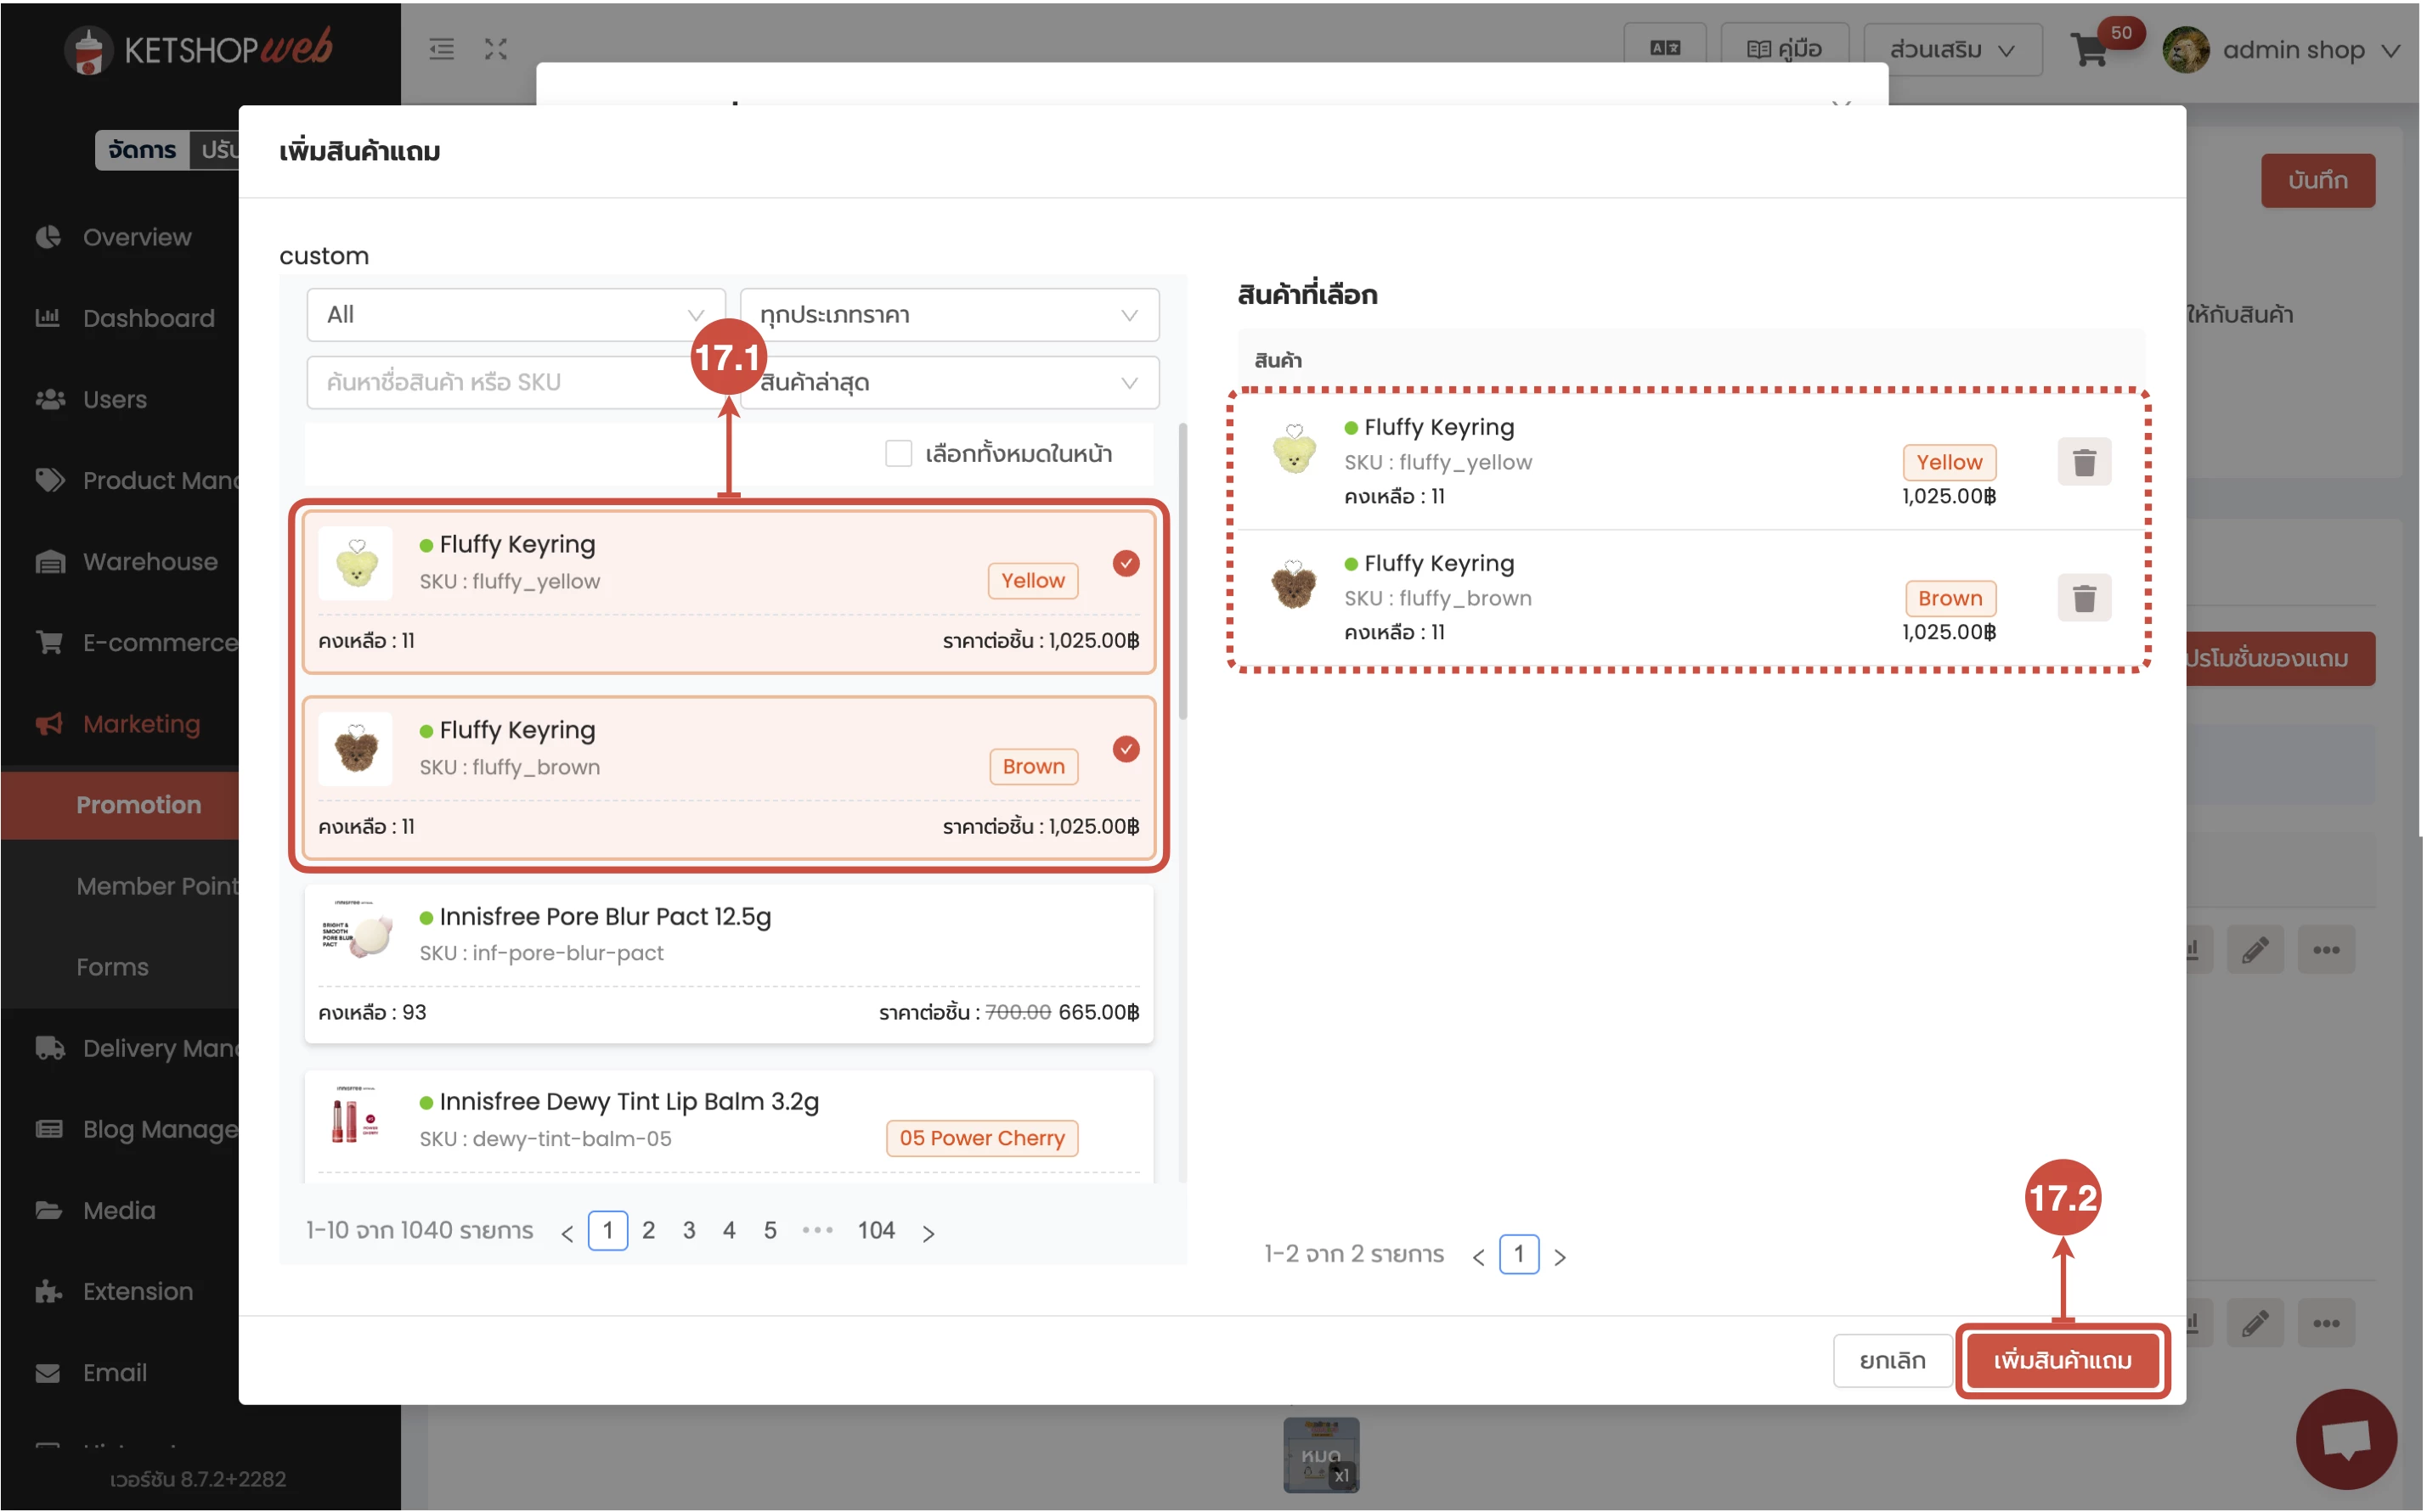This screenshot has width=2427, height=1512.
Task: Click the fullscreen expand icon
Action: click(x=496, y=49)
